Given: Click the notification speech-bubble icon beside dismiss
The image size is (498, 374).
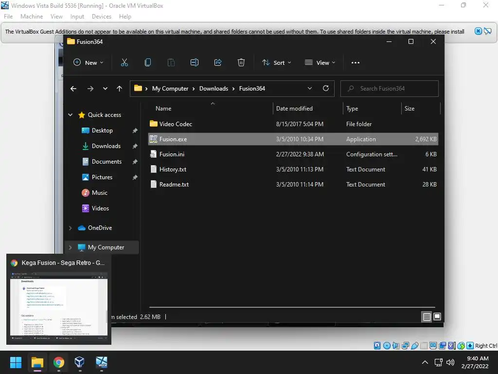Looking at the screenshot, I should (487, 31).
